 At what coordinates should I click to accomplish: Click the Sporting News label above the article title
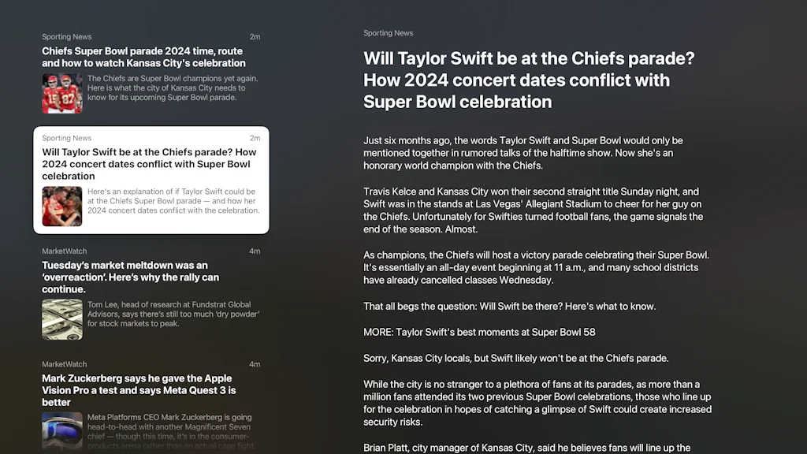pos(389,33)
